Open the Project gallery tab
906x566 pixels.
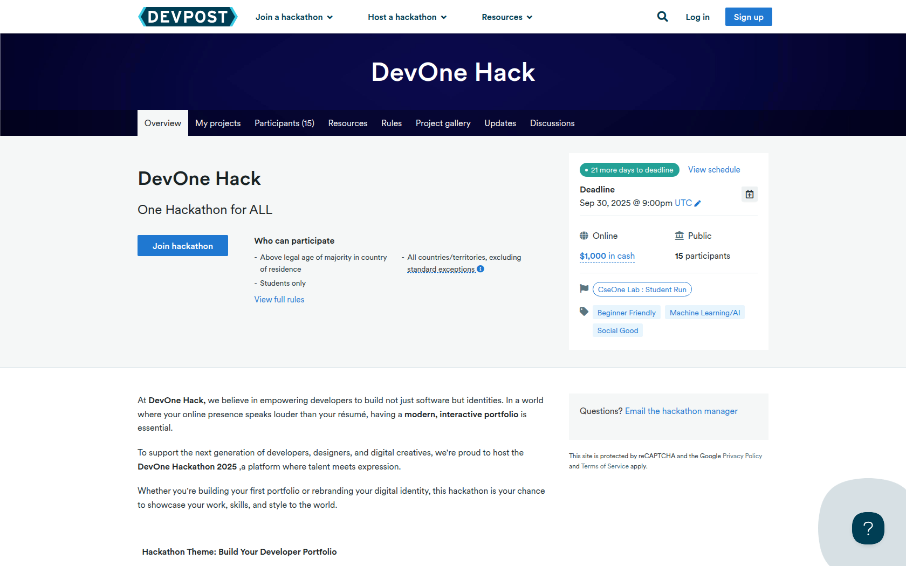(x=443, y=123)
